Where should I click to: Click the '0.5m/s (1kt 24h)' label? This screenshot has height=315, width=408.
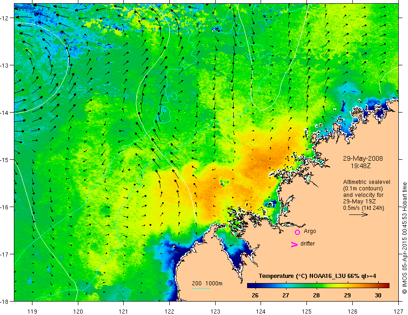click(363, 208)
